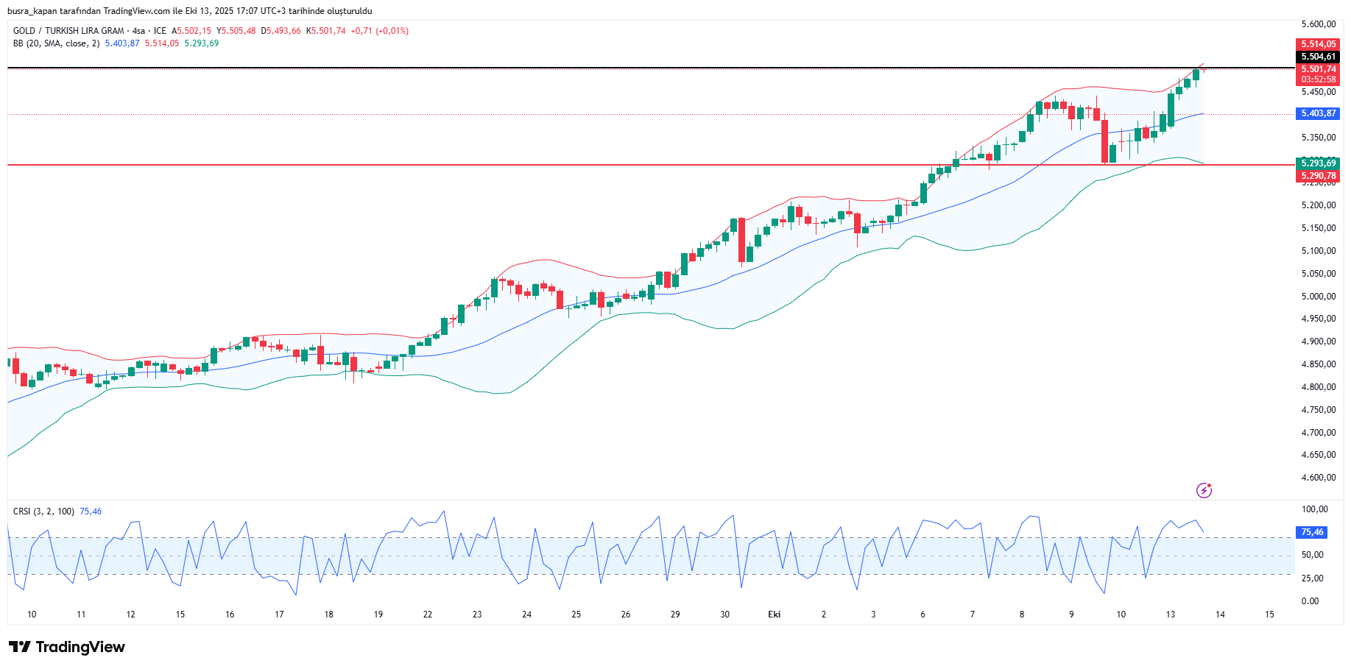The height and width of the screenshot is (669, 1351).
Task: Click the red 5.514,05 upper band price label
Action: (x=1317, y=44)
